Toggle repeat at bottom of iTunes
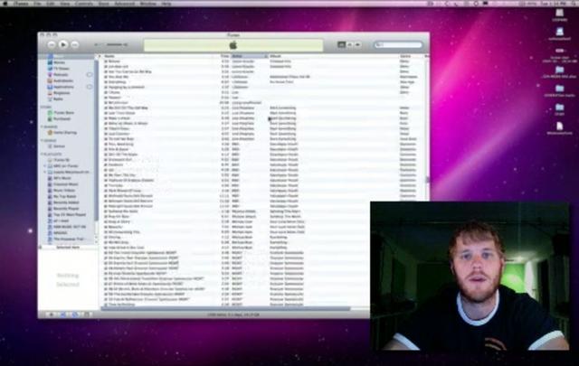This screenshot has width=579, height=366. [x=74, y=314]
